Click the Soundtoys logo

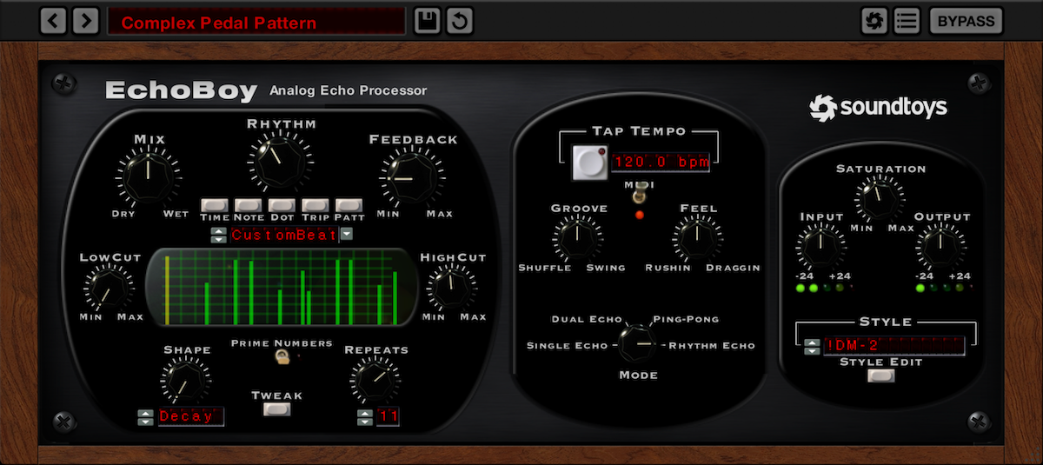(878, 107)
